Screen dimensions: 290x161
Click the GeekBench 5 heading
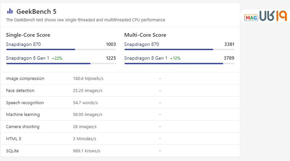pos(36,12)
